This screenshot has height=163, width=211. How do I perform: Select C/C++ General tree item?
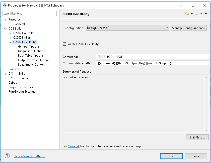click(19, 78)
